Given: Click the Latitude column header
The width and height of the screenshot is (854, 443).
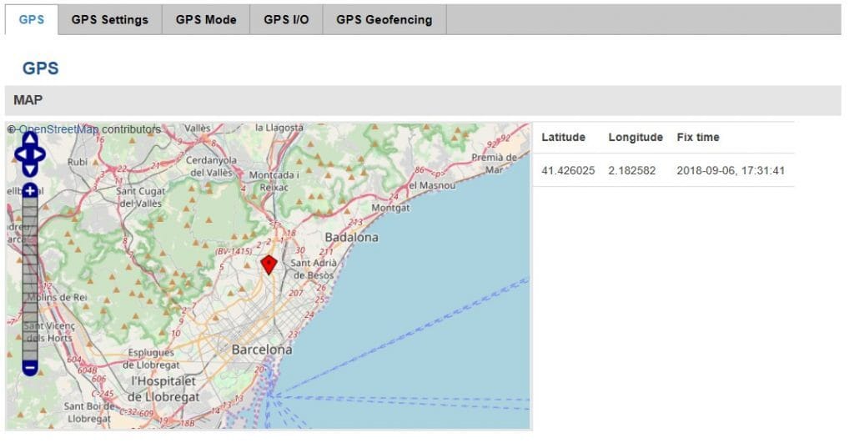Looking at the screenshot, I should tap(564, 137).
